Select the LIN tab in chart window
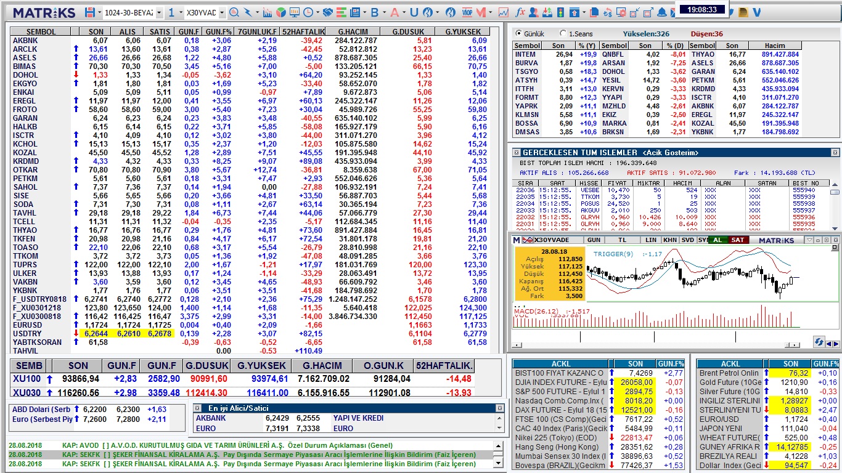Viewport: 842px width, 473px height. coord(651,240)
